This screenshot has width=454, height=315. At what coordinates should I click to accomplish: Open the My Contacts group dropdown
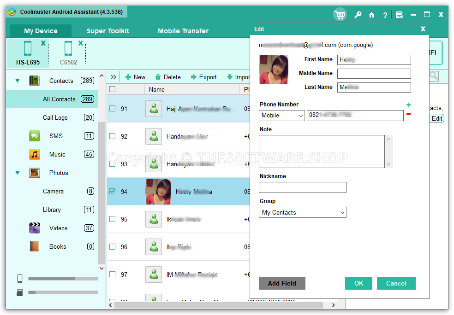303,212
